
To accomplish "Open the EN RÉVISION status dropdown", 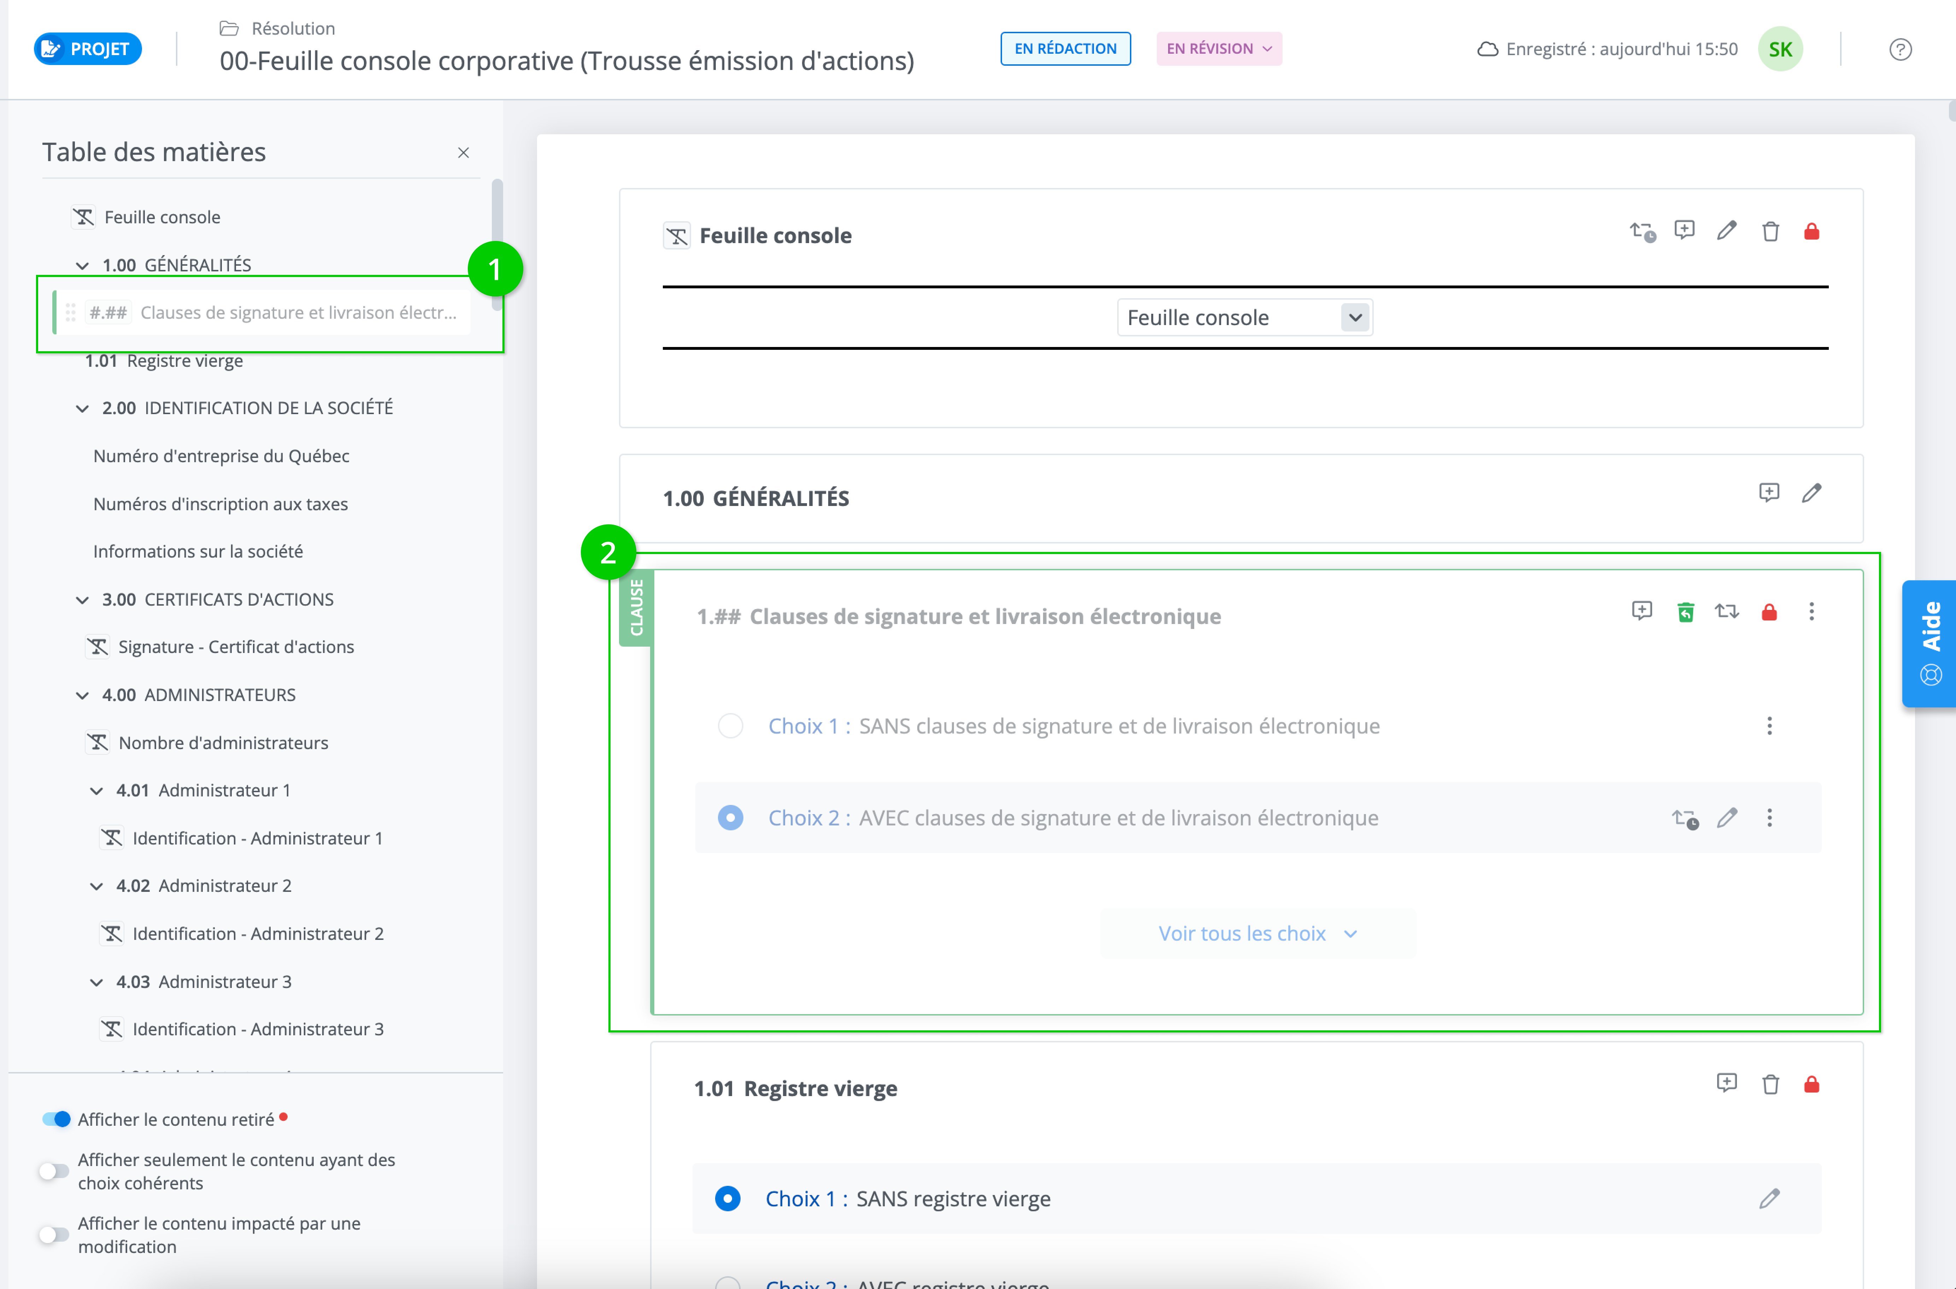I will click(x=1219, y=48).
